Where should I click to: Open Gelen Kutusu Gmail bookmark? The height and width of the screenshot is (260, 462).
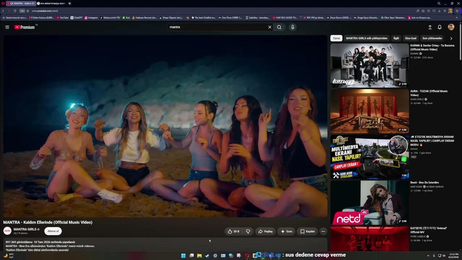(42, 18)
